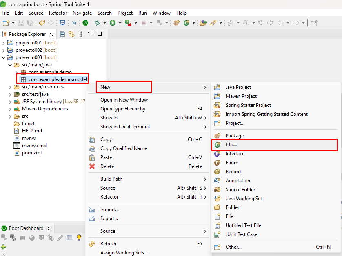Collapse the proyecto003 project node
Screen dimensions: 342x256
tap(3, 58)
